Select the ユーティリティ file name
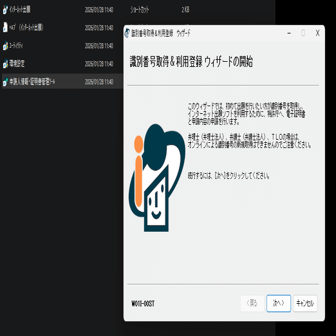 click(x=16, y=46)
